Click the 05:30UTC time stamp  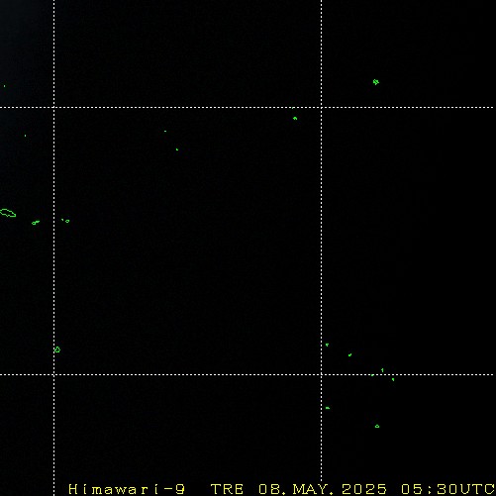point(447,489)
